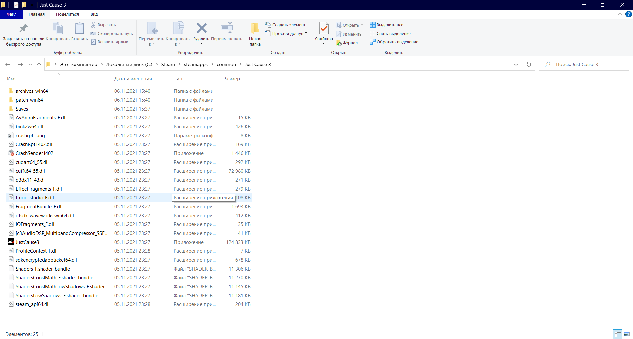Open the recent locations dropdown arrow

(x=30, y=65)
